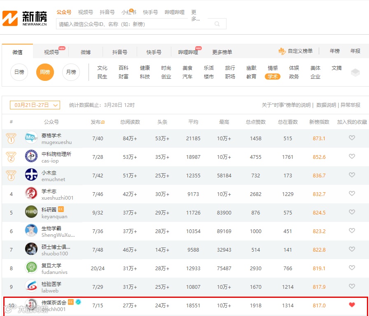Select 月榜 monthly ranking

(71, 72)
